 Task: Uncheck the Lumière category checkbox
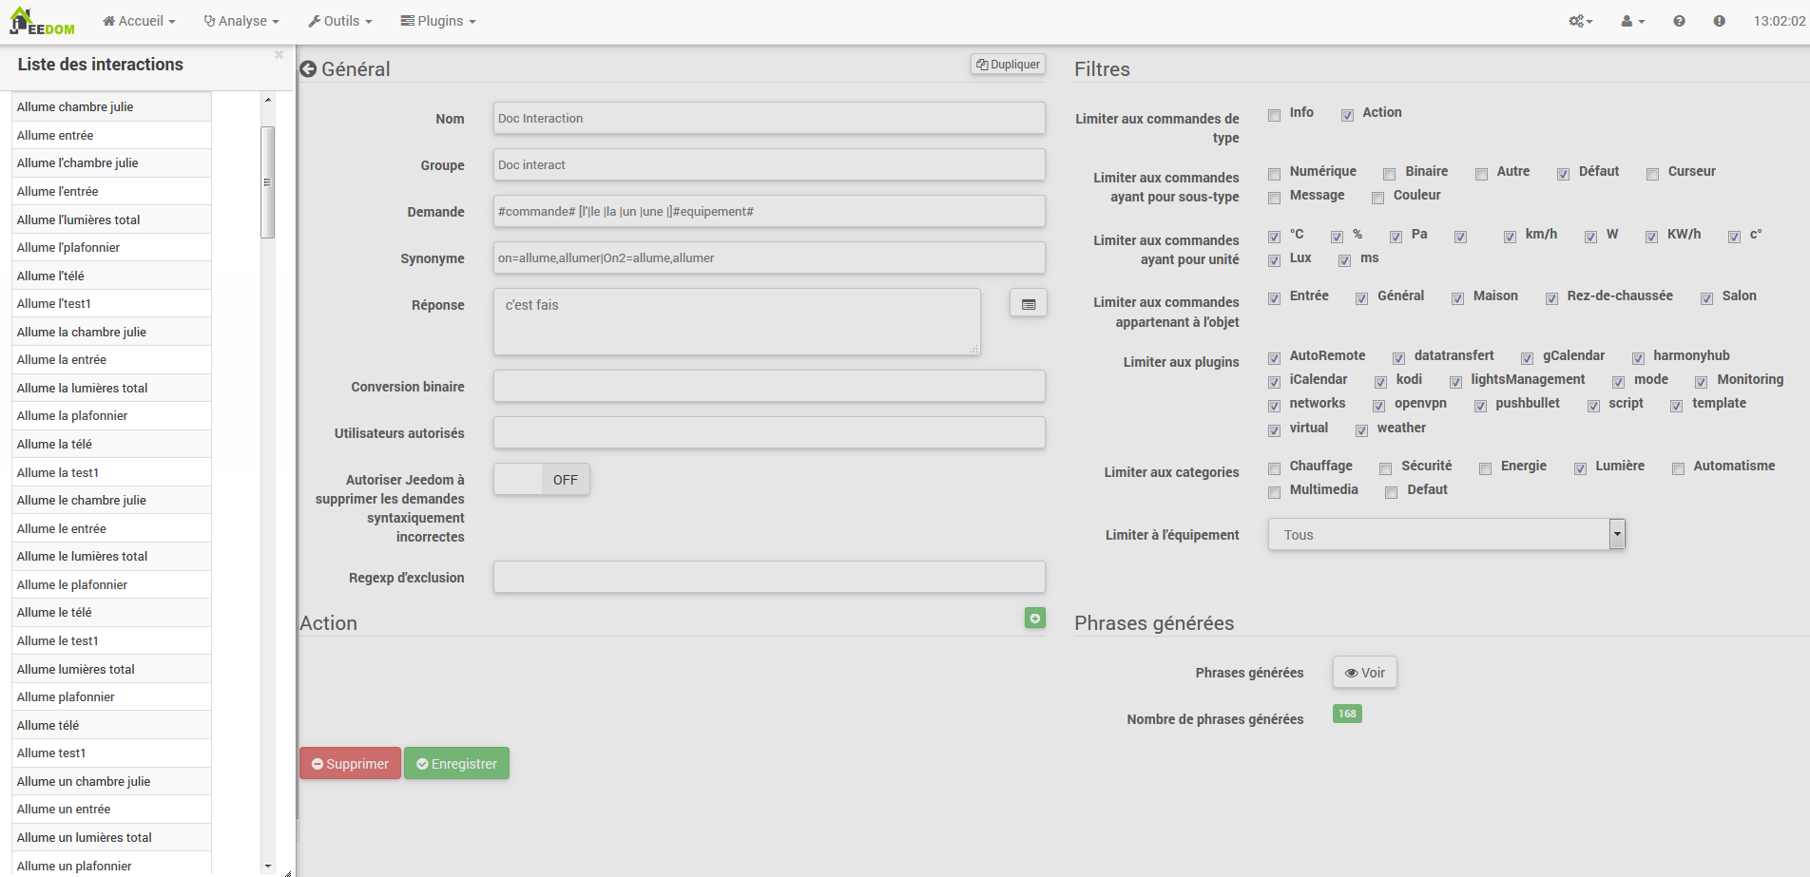click(1580, 468)
